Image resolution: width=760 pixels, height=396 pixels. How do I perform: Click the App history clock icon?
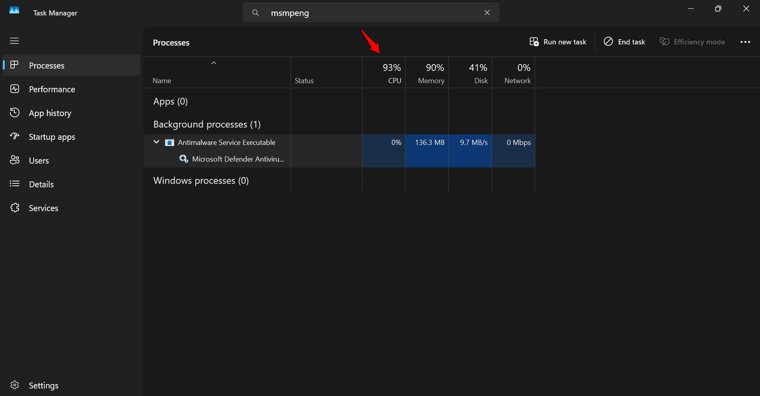tap(15, 112)
